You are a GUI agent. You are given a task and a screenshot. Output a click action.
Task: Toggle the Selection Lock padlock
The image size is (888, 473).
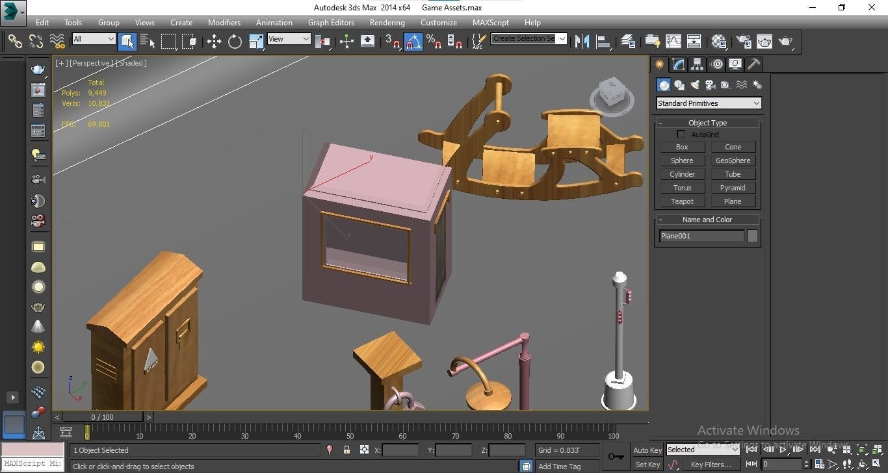346,450
